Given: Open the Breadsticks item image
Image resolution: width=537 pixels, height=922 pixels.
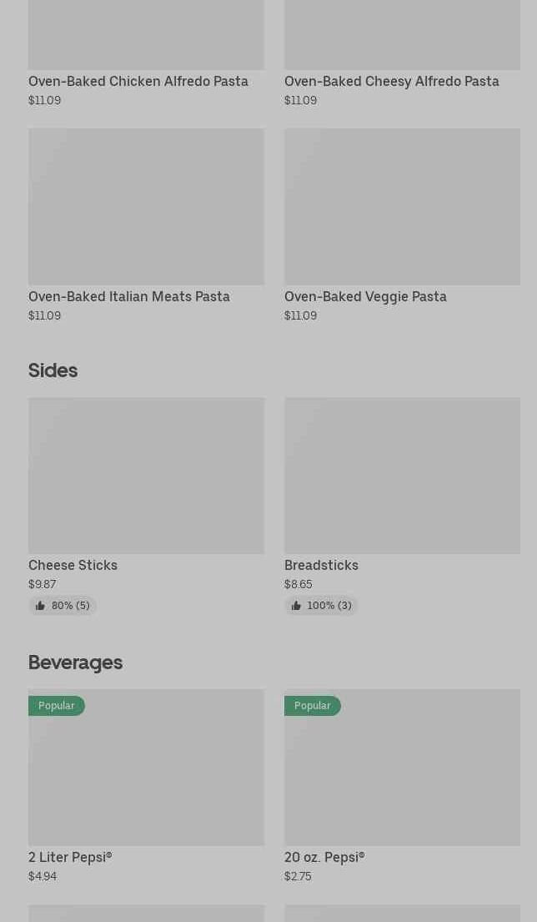Looking at the screenshot, I should pos(402,475).
